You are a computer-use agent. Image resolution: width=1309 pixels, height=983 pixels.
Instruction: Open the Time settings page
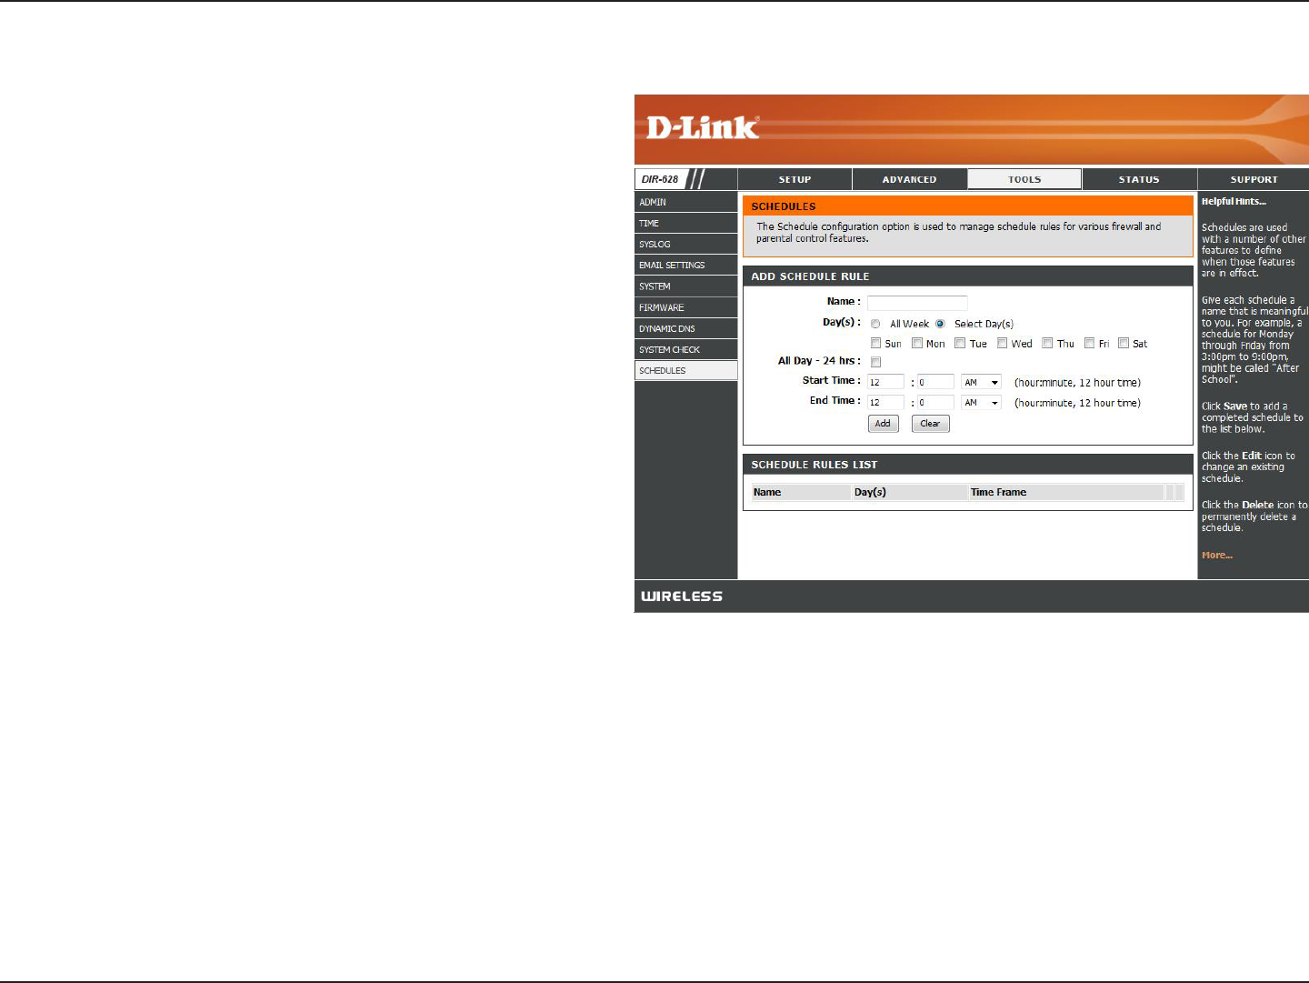tap(685, 223)
